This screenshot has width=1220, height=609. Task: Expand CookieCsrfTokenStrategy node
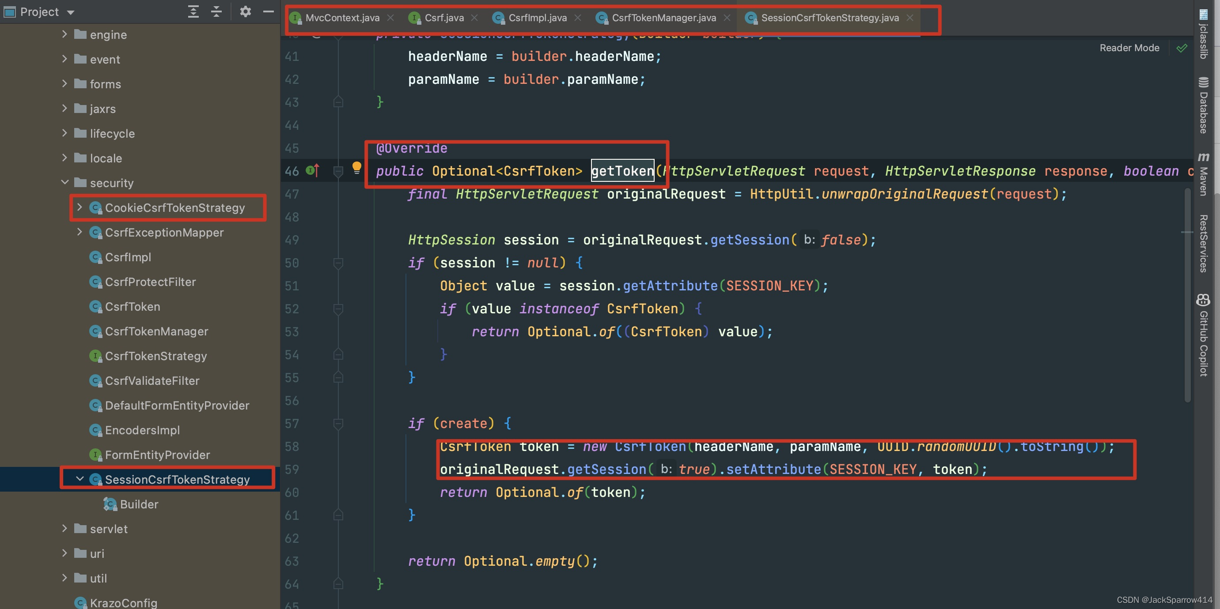click(x=80, y=207)
